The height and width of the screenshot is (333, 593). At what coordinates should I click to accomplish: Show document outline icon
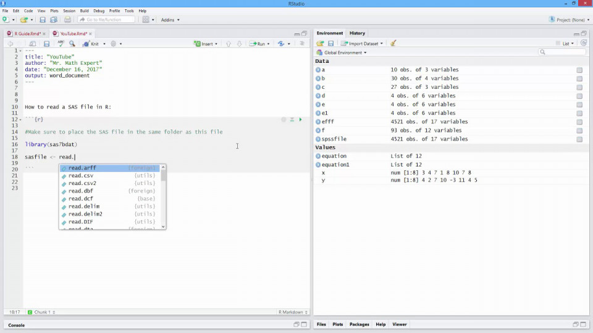click(x=302, y=43)
